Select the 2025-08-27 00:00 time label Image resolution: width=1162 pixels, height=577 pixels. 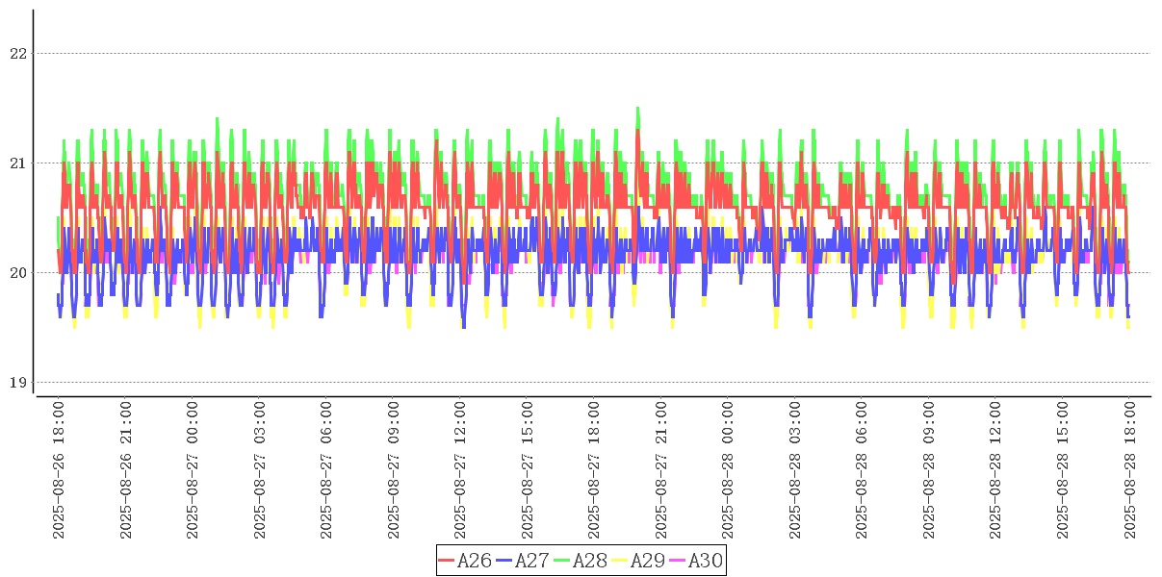(192, 470)
